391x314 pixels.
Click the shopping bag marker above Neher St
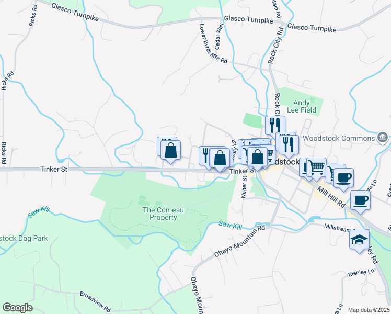[257, 158]
